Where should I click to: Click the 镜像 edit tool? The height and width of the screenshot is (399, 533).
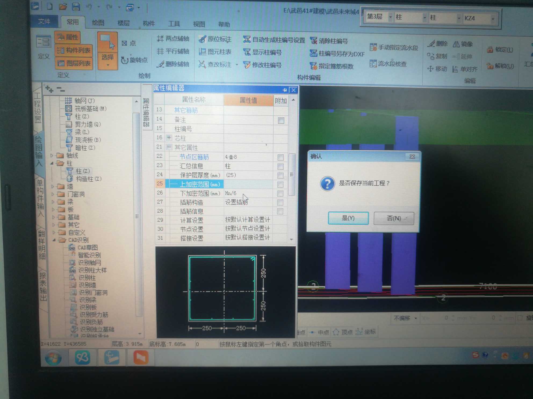tap(463, 44)
